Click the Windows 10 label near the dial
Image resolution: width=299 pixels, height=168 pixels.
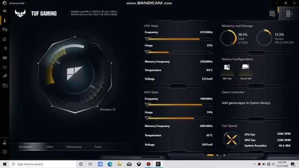[107, 110]
